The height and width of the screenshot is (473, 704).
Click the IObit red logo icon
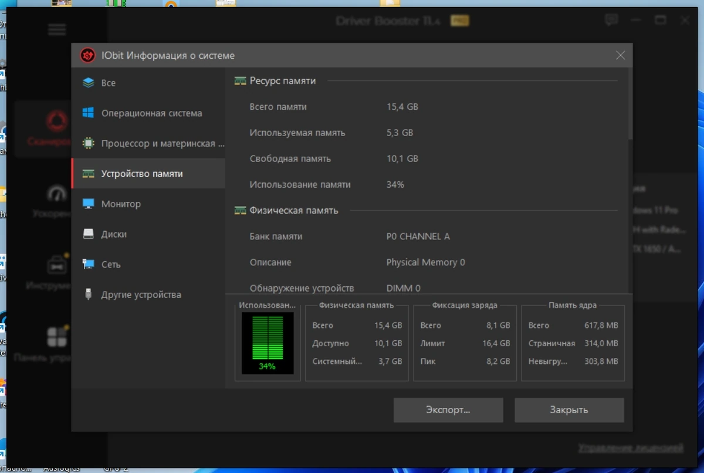pyautogui.click(x=87, y=55)
